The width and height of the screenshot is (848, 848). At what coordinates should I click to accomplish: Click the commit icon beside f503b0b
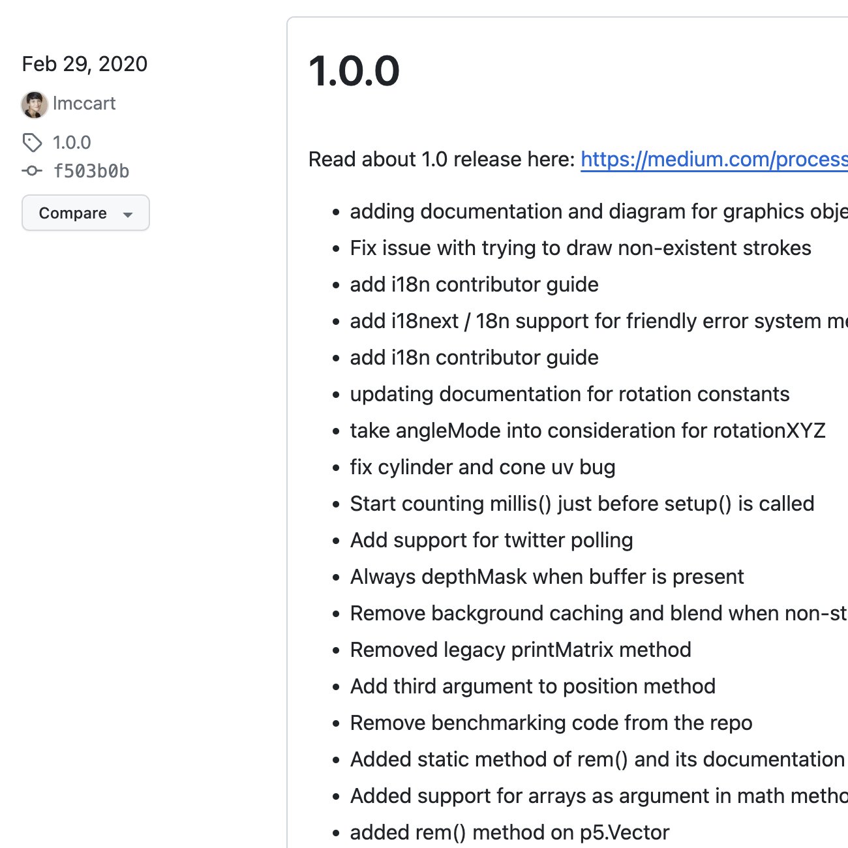pyautogui.click(x=32, y=171)
